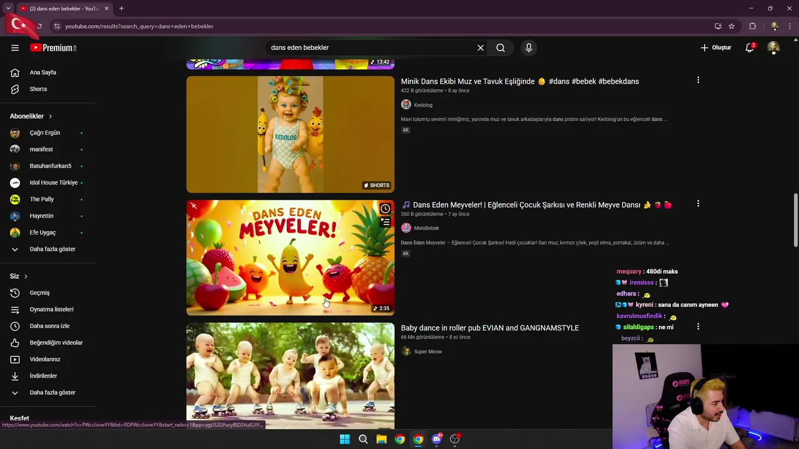
Task: Open the Windows Start menu
Action: tap(345, 439)
